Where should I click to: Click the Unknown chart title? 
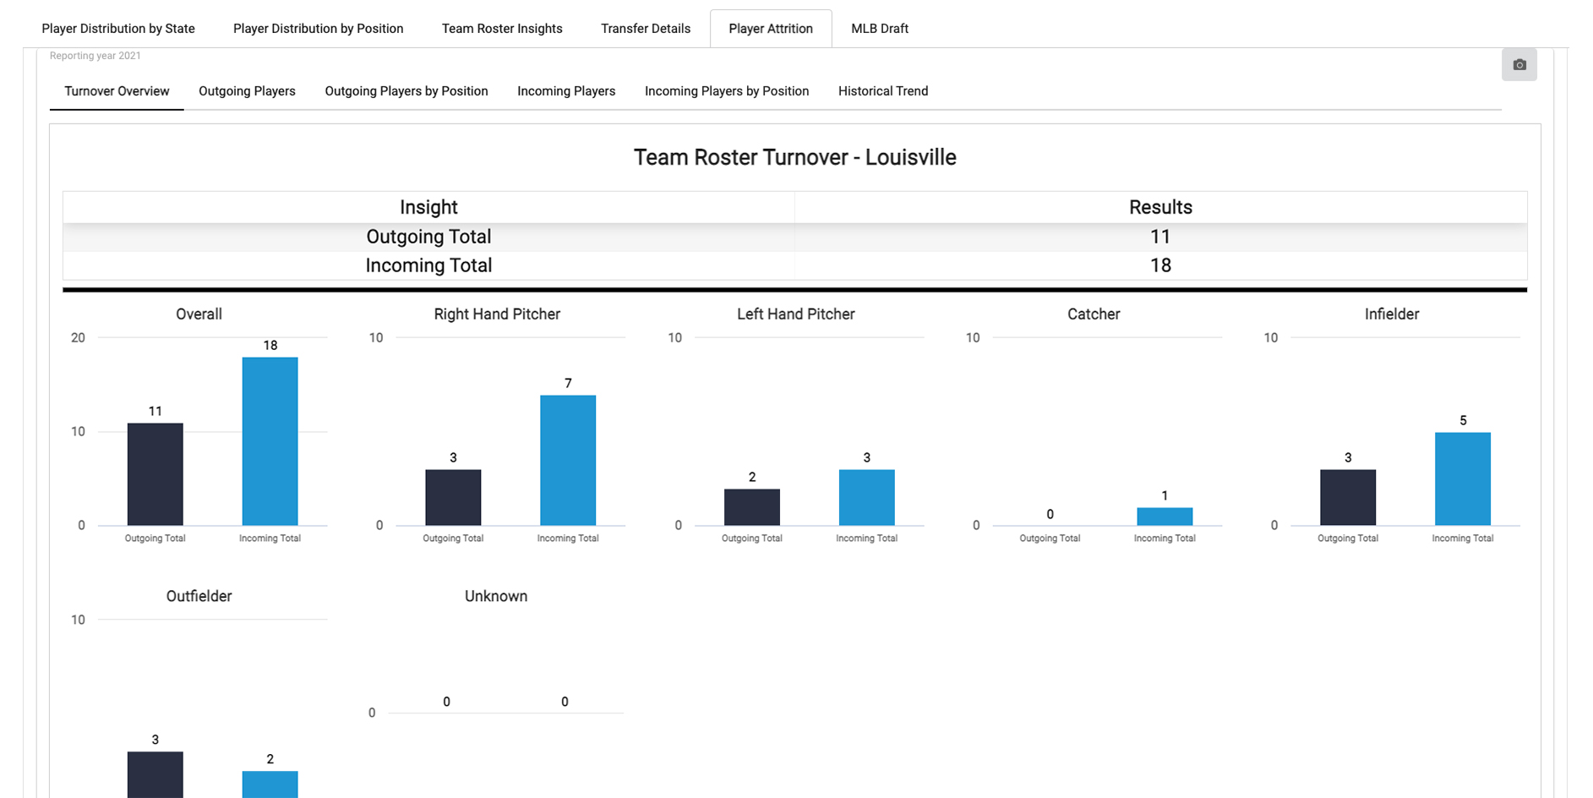496,596
